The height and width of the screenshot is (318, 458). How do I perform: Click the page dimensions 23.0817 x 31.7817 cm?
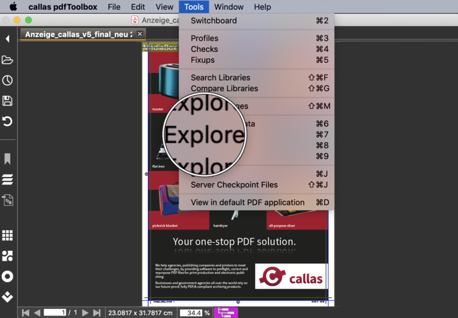140,313
